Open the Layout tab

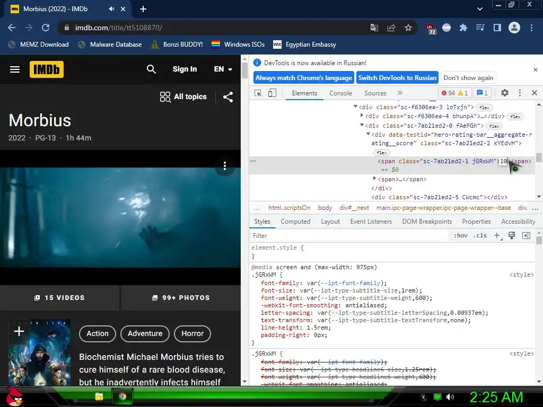click(x=330, y=222)
